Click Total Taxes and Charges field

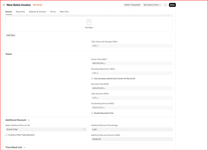click(x=132, y=46)
